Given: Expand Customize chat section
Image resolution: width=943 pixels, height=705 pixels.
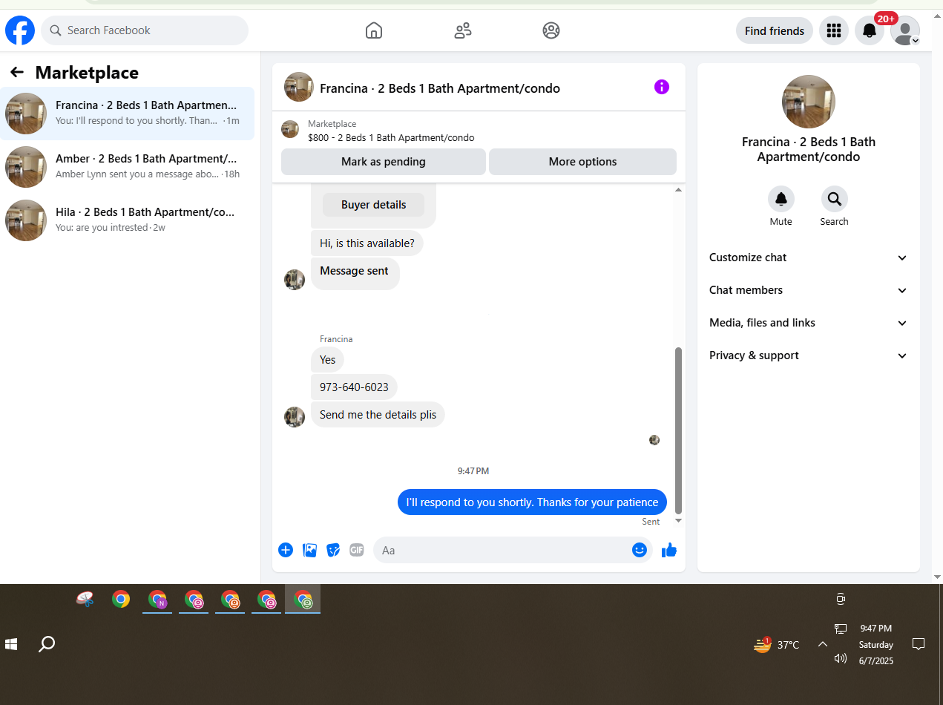Looking at the screenshot, I should pyautogui.click(x=809, y=258).
